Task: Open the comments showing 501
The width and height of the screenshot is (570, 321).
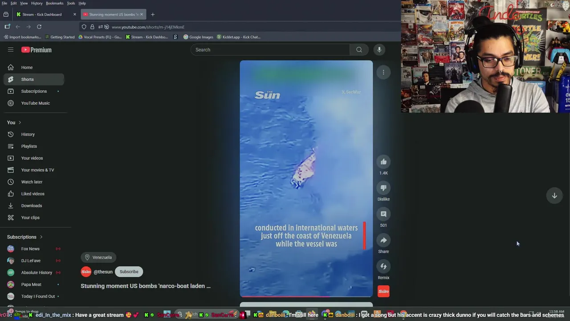Action: coord(383,214)
